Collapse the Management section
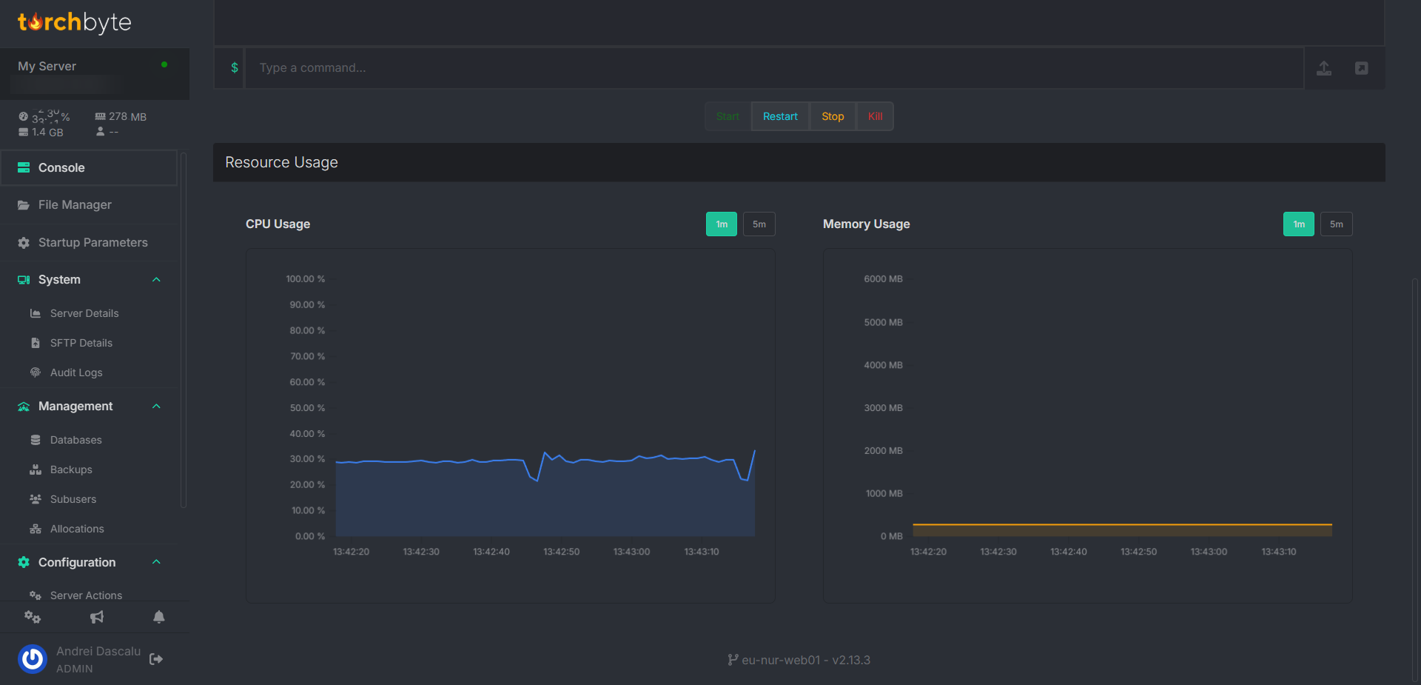Image resolution: width=1421 pixels, height=685 pixels. pos(156,407)
